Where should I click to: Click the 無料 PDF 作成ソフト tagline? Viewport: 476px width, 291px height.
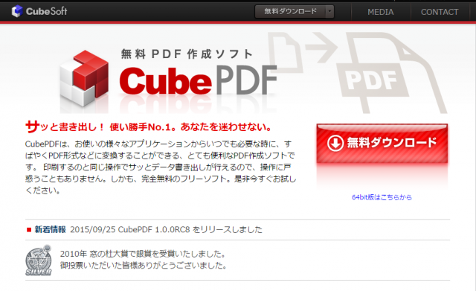point(187,54)
